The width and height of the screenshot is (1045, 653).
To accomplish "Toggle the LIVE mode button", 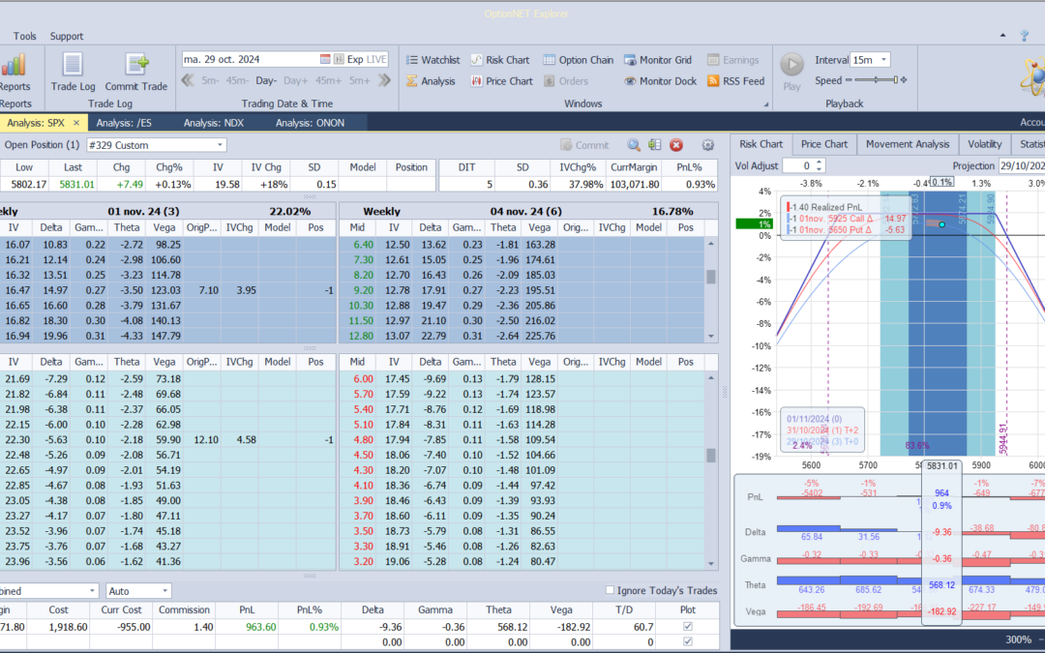I will tap(377, 59).
